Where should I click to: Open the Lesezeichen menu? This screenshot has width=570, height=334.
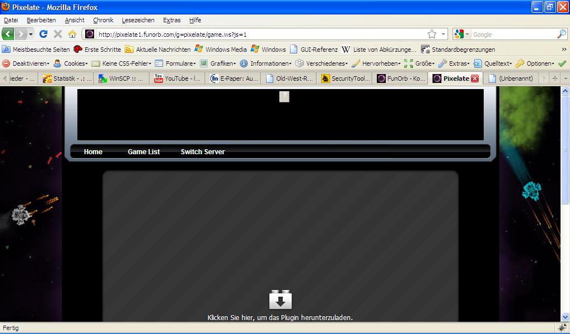[x=137, y=20]
